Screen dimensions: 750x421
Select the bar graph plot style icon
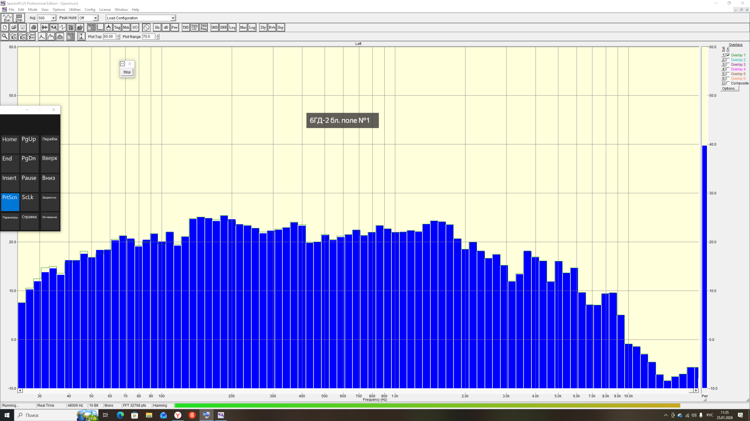[60, 37]
